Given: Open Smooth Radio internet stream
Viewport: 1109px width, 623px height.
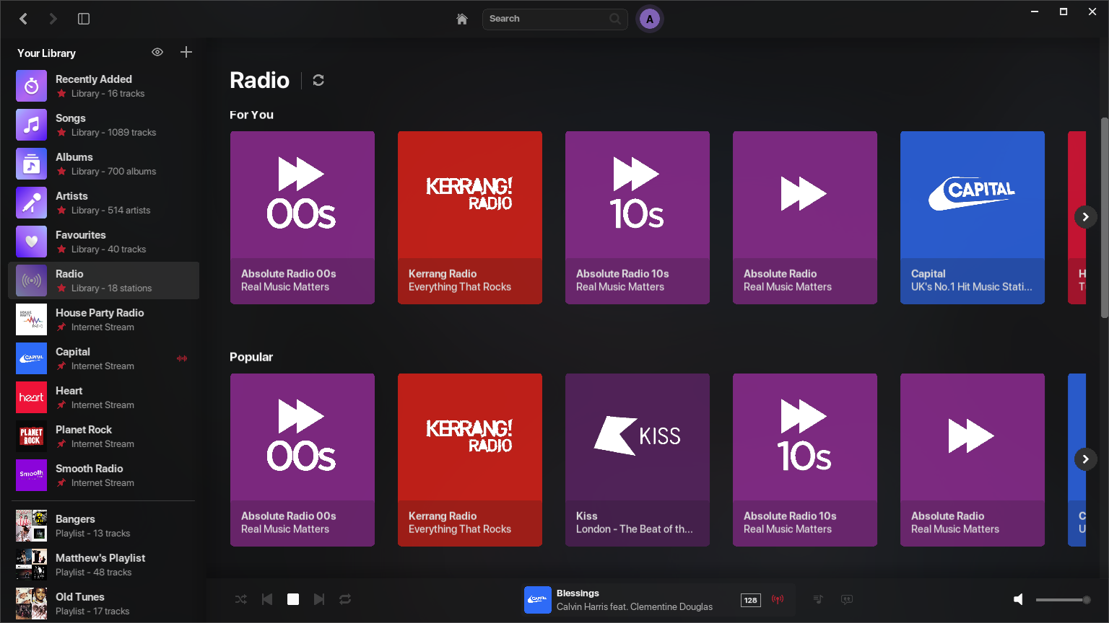Looking at the screenshot, I should (103, 475).
